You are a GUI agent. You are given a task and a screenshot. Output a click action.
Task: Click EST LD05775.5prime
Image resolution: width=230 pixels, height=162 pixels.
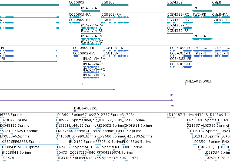coord(70,120)
